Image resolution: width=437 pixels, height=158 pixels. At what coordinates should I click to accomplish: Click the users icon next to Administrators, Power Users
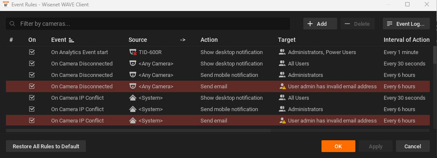[x=282, y=52]
